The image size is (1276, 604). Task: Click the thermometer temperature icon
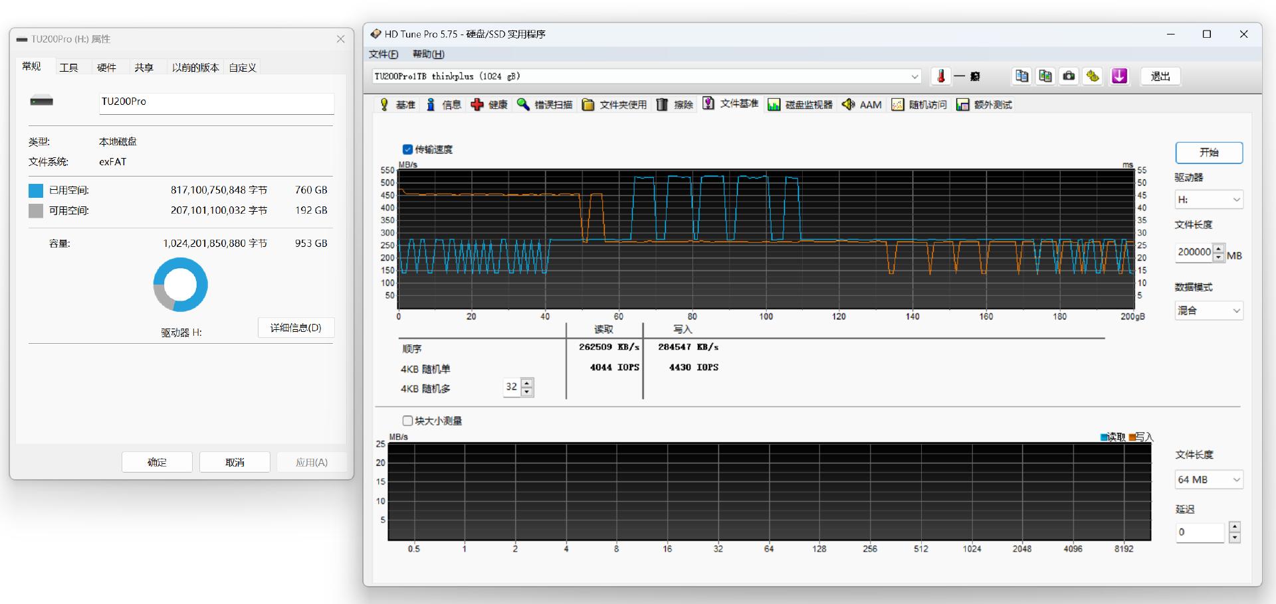point(941,76)
